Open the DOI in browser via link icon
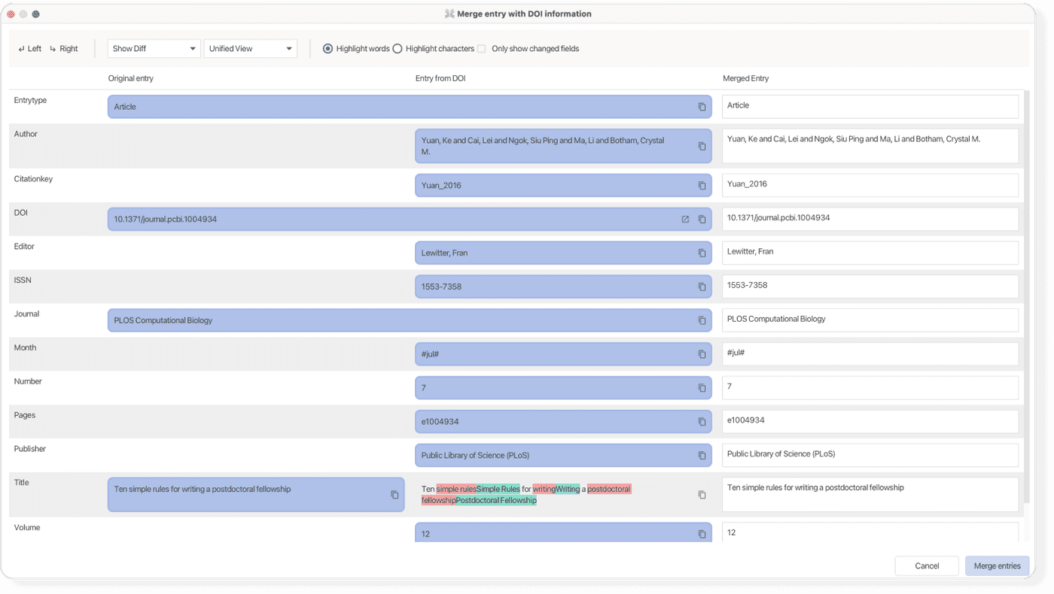 pos(684,219)
